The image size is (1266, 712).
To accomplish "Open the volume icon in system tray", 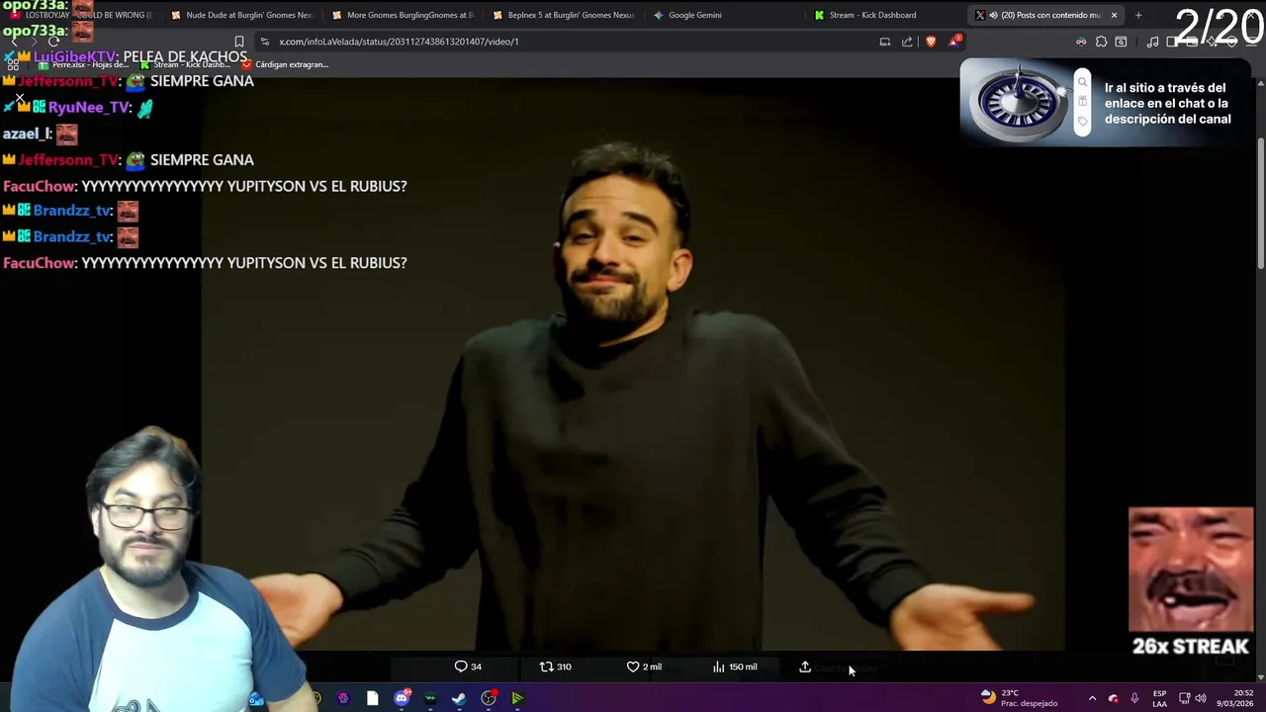I will click(x=1201, y=698).
